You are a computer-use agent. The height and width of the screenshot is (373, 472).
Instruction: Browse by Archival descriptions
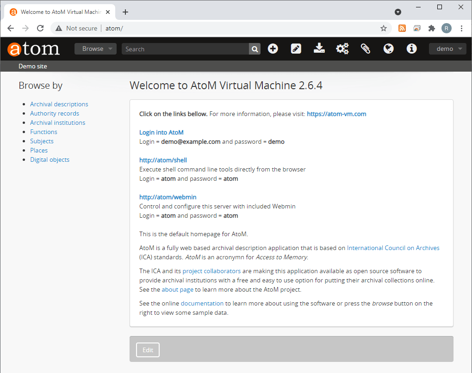[x=59, y=104]
